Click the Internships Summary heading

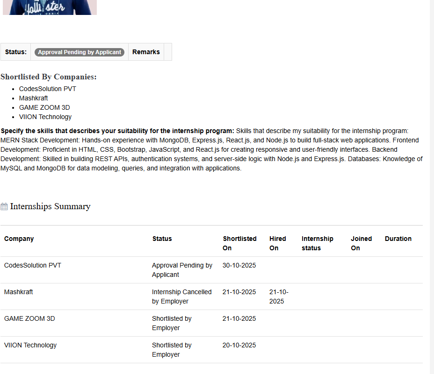51,206
